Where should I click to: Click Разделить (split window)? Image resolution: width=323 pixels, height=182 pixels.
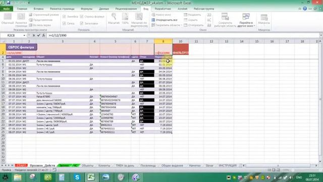[192, 15]
